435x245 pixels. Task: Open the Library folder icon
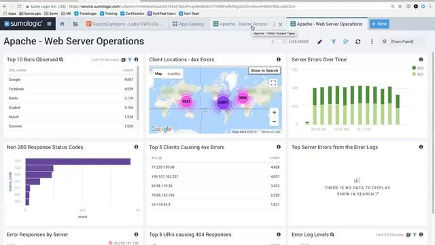coord(75,24)
